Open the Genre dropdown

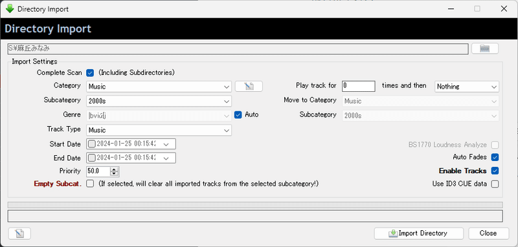click(x=159, y=116)
